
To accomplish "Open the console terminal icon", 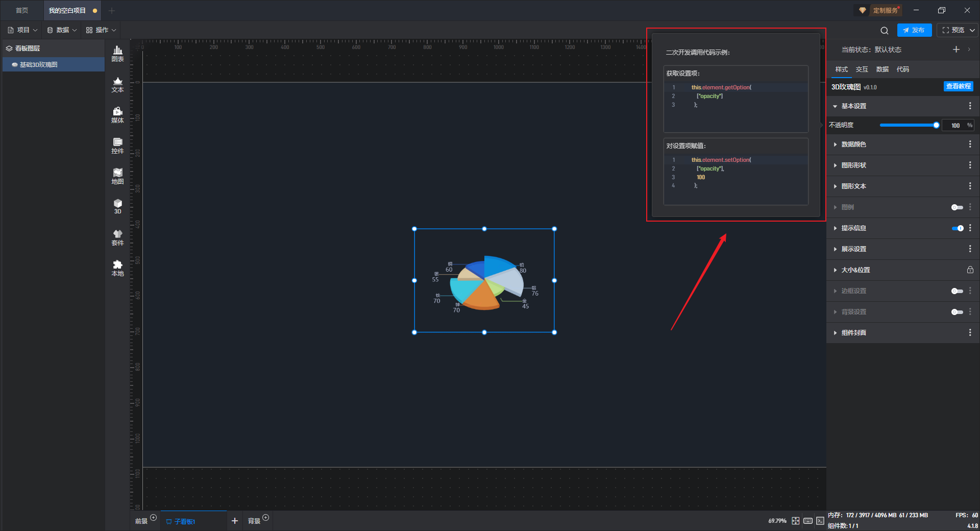I will 820,521.
